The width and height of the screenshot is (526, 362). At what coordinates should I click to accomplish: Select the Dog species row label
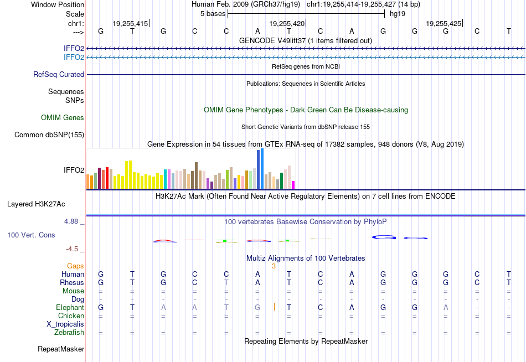[x=78, y=299]
